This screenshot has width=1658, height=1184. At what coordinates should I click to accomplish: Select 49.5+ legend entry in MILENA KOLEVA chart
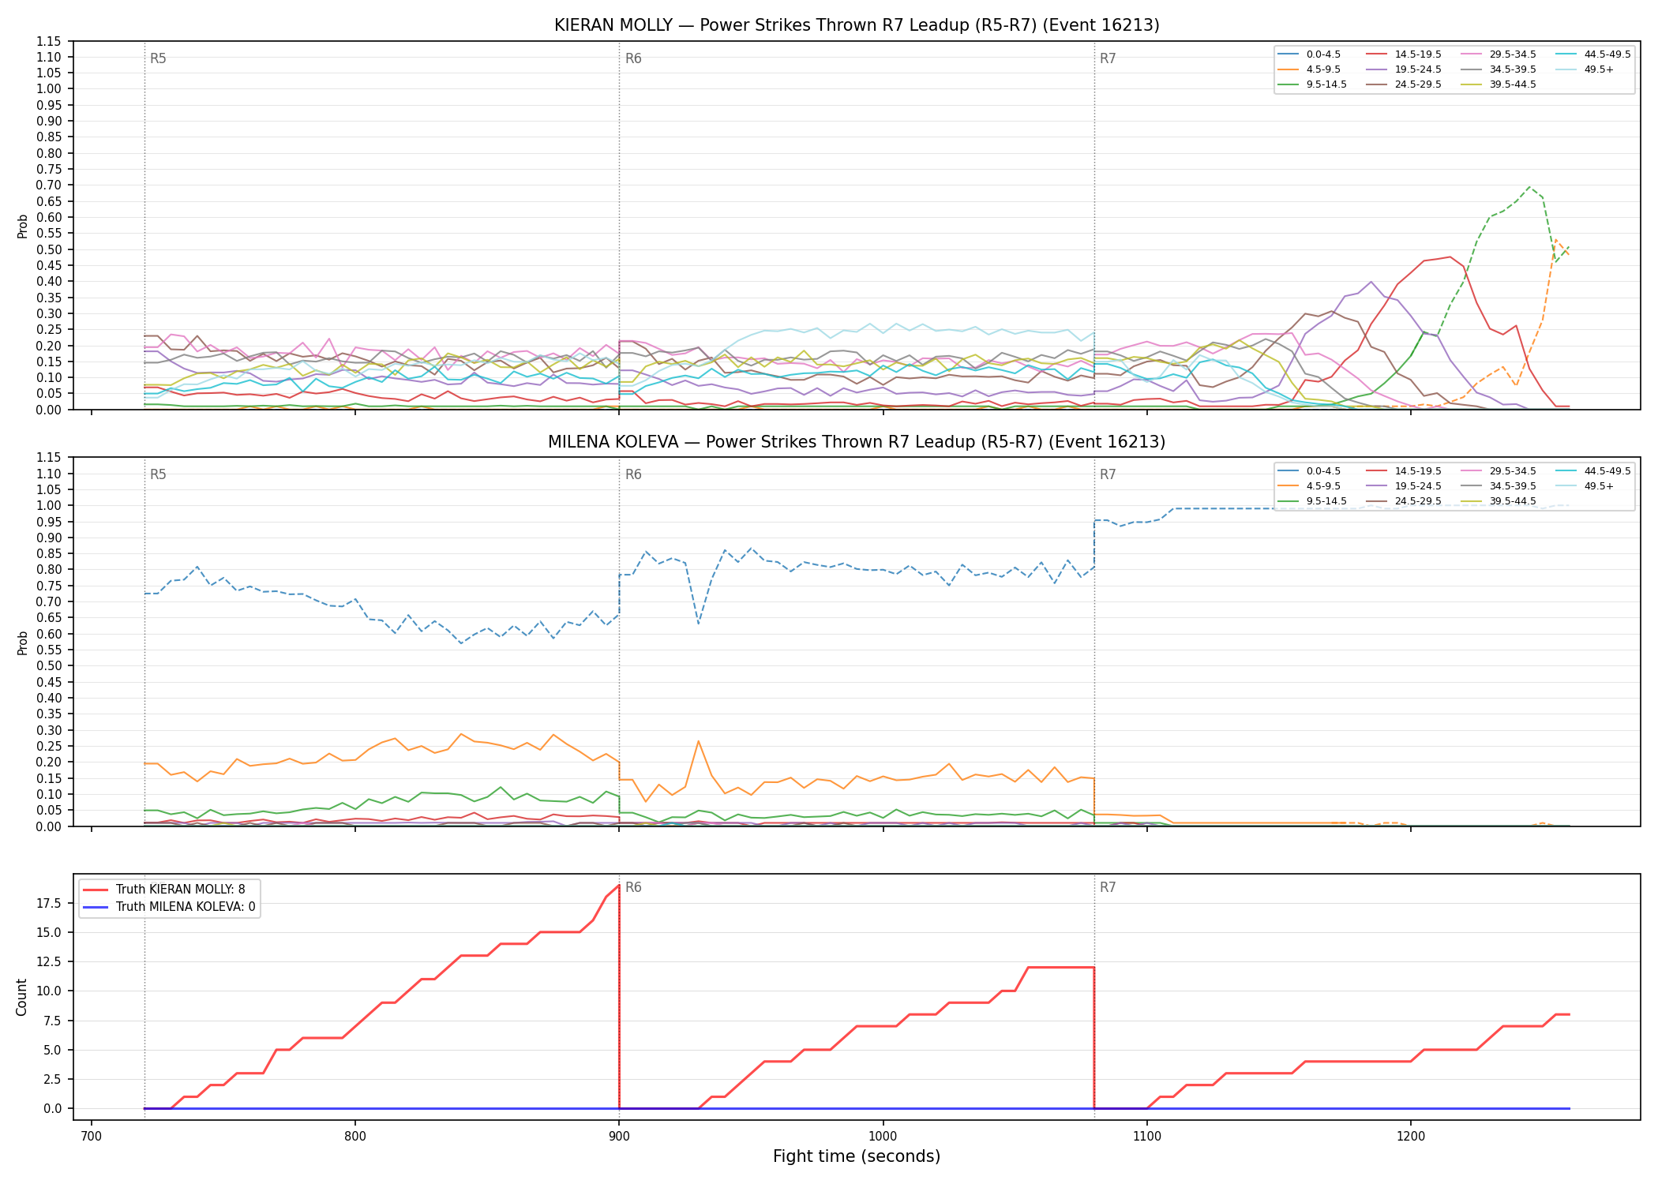click(1585, 486)
